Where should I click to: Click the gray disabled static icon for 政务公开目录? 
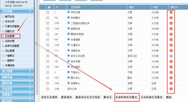pyautogui.click(x=171, y=56)
